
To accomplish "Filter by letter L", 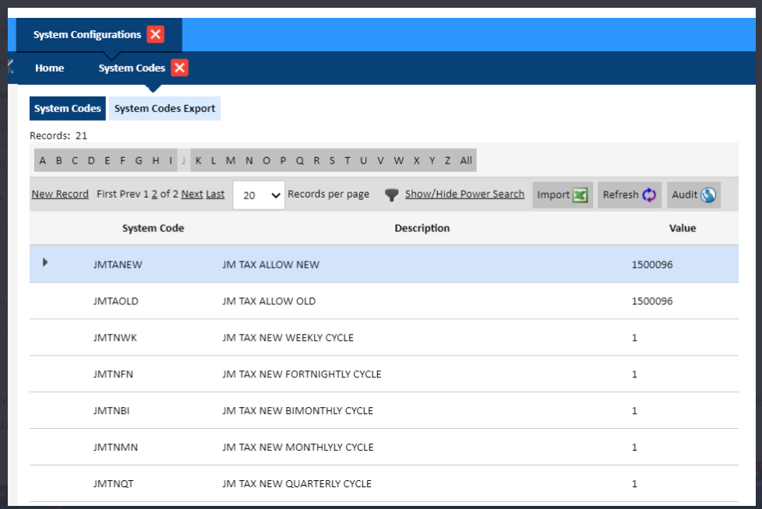I will pos(213,160).
